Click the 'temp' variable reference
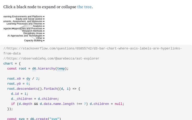 pyautogui.click(x=61, y=69)
